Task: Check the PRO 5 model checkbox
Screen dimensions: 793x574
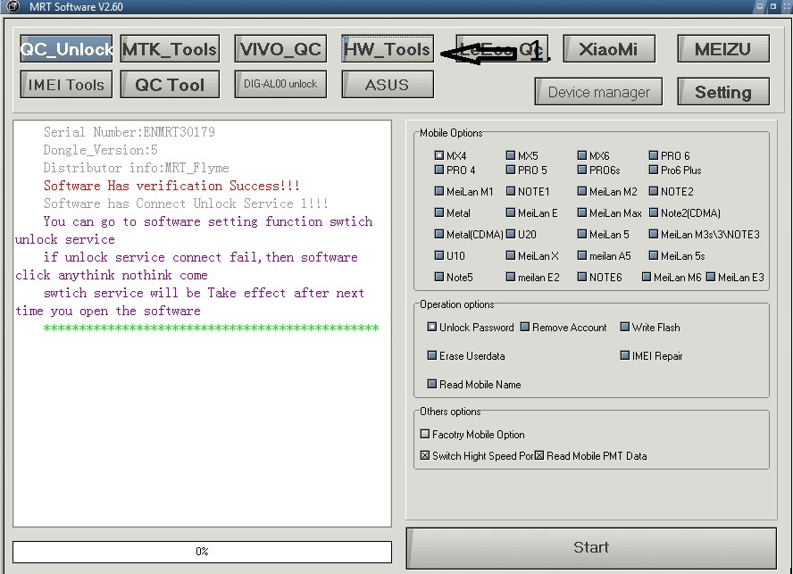Action: click(510, 170)
